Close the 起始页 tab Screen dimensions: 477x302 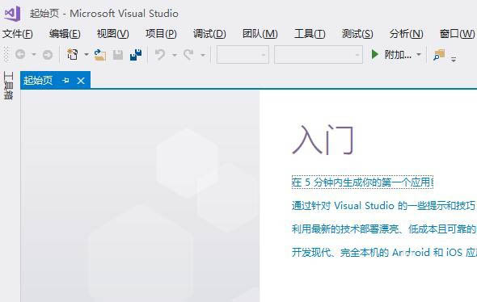(x=81, y=81)
